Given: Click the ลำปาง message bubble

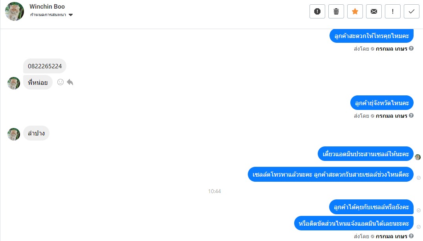Looking at the screenshot, I should (37, 133).
